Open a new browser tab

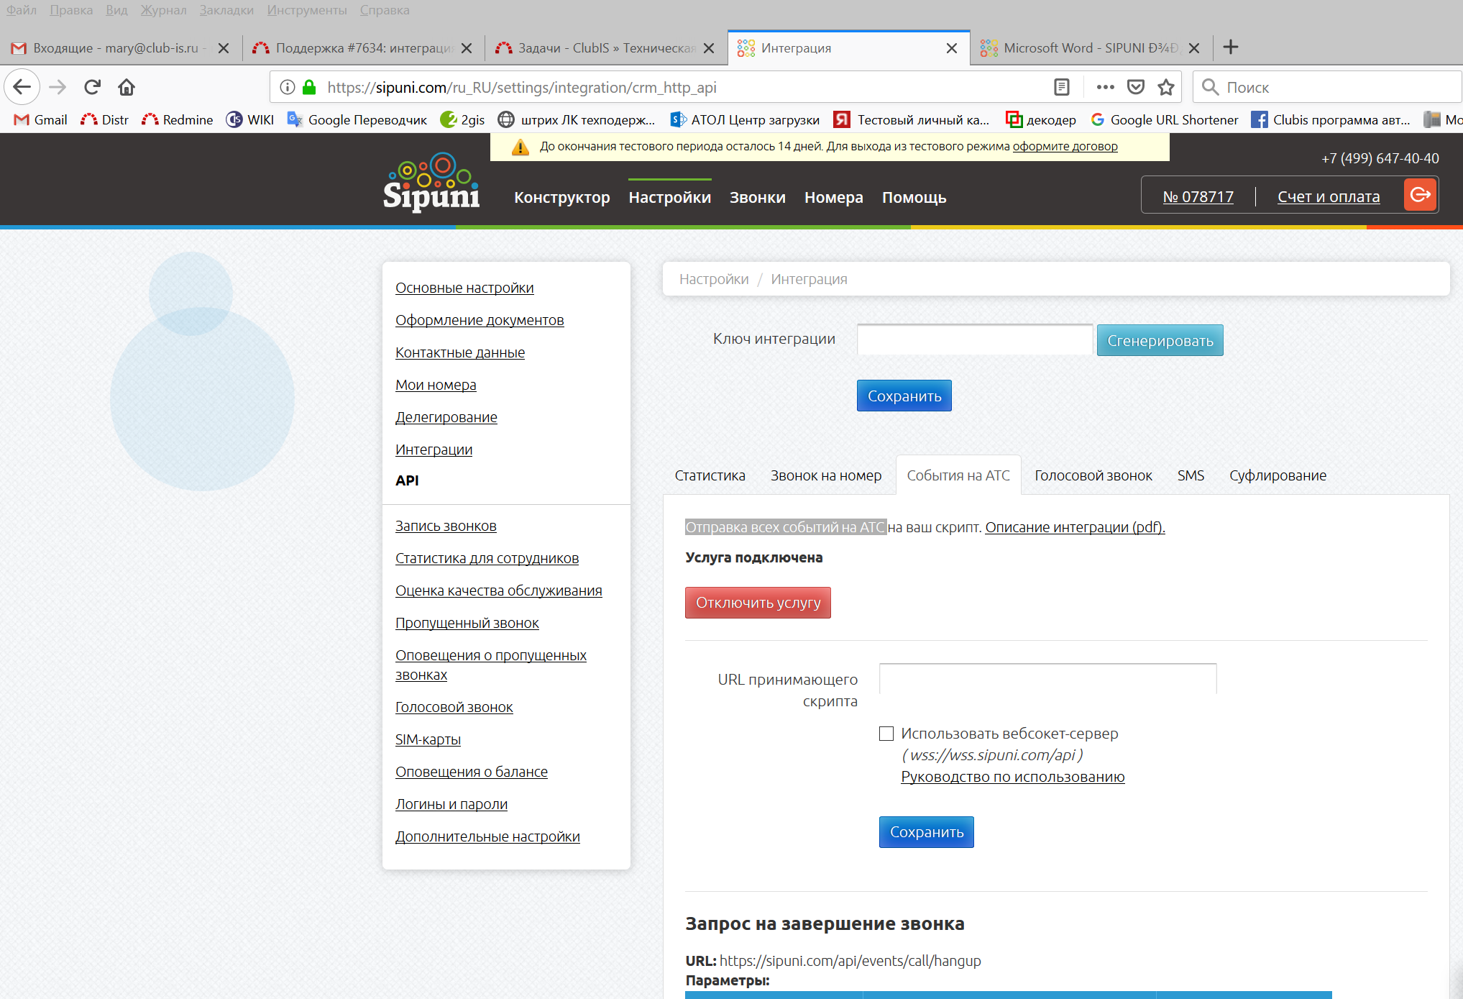[1231, 47]
